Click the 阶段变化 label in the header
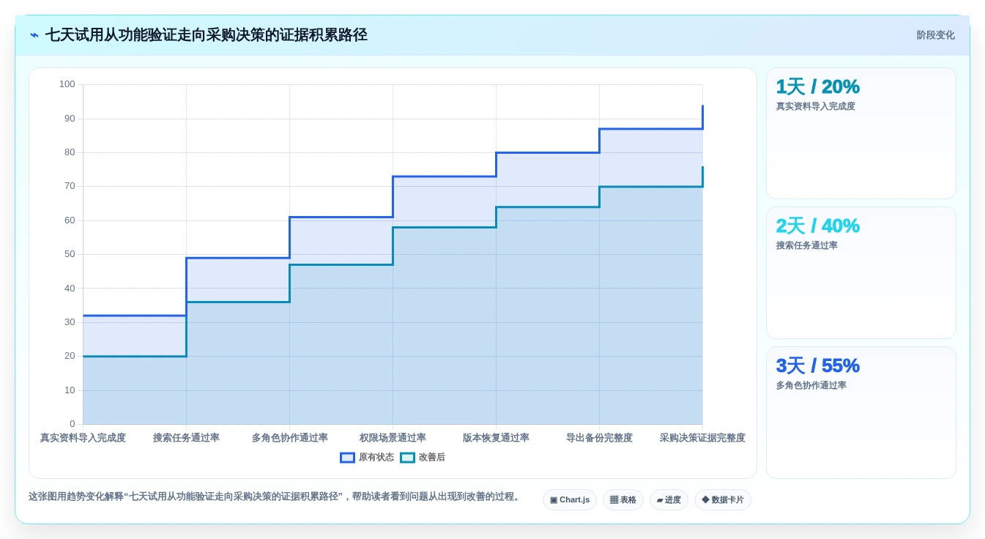 pyautogui.click(x=935, y=35)
